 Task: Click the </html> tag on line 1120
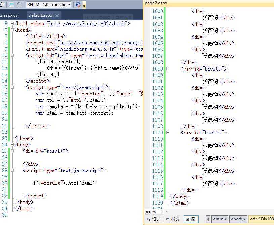coord(180,203)
